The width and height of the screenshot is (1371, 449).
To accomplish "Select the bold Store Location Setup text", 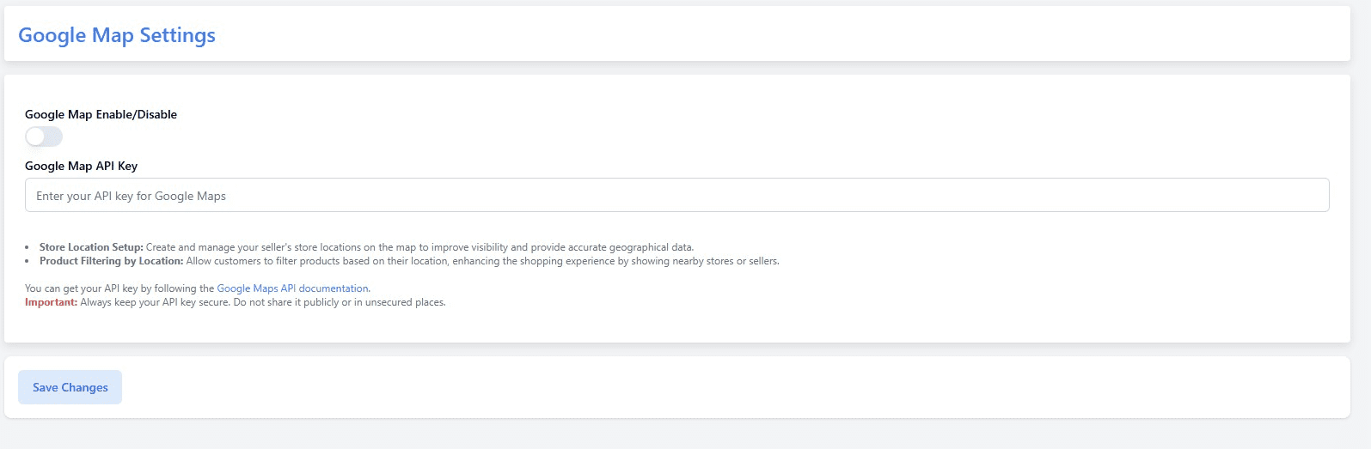I will tap(91, 247).
